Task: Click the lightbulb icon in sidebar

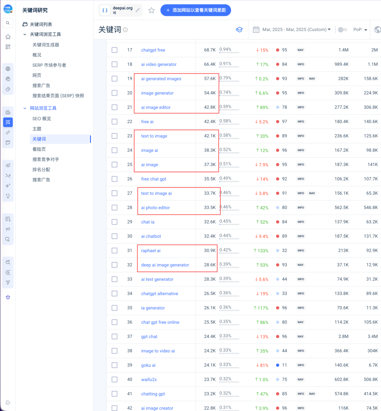Action: pyautogui.click(x=8, y=196)
